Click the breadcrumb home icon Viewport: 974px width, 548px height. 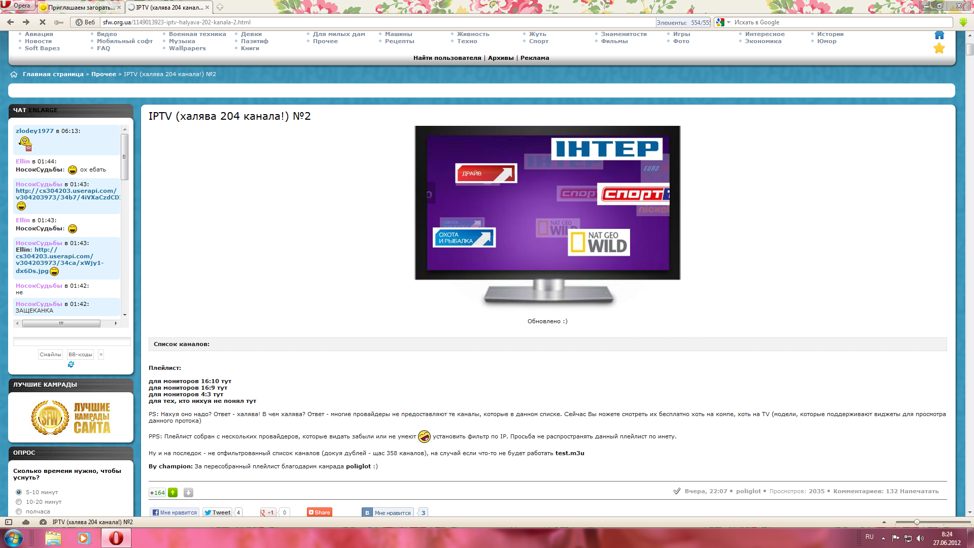point(14,75)
